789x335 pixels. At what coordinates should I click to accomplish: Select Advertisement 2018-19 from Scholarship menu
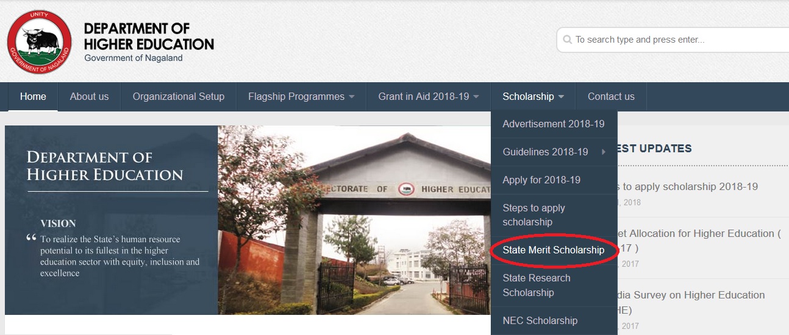tap(554, 124)
